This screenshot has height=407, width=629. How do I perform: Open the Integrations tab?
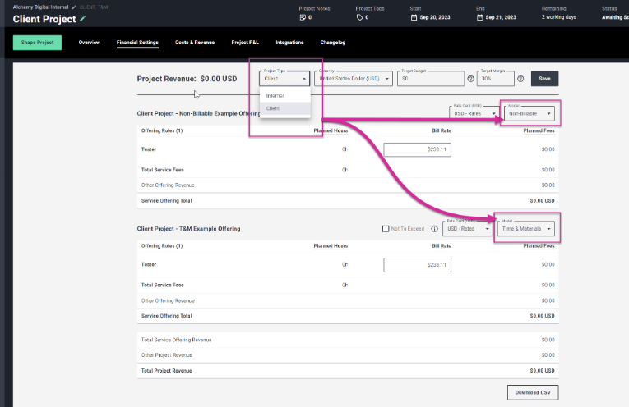289,43
